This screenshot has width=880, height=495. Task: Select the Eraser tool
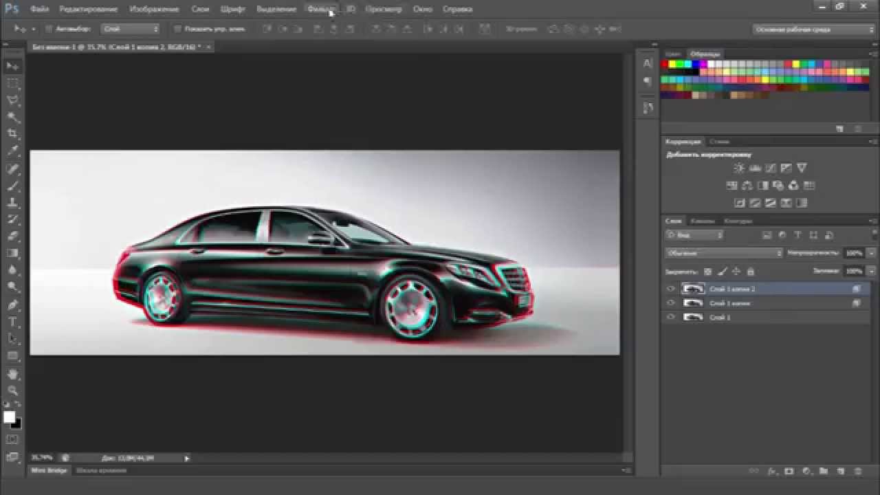(12, 236)
